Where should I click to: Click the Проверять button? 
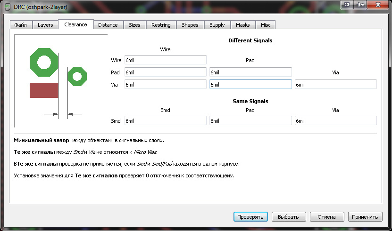(250, 217)
